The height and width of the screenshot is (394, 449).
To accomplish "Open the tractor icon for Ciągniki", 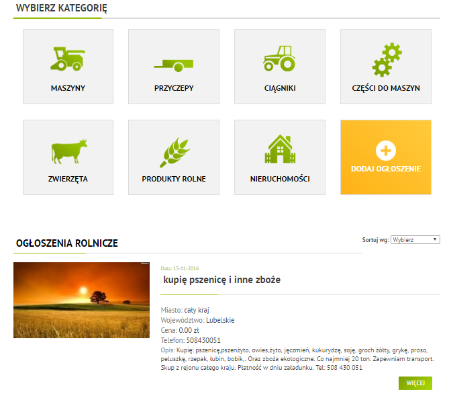I will point(279,58).
